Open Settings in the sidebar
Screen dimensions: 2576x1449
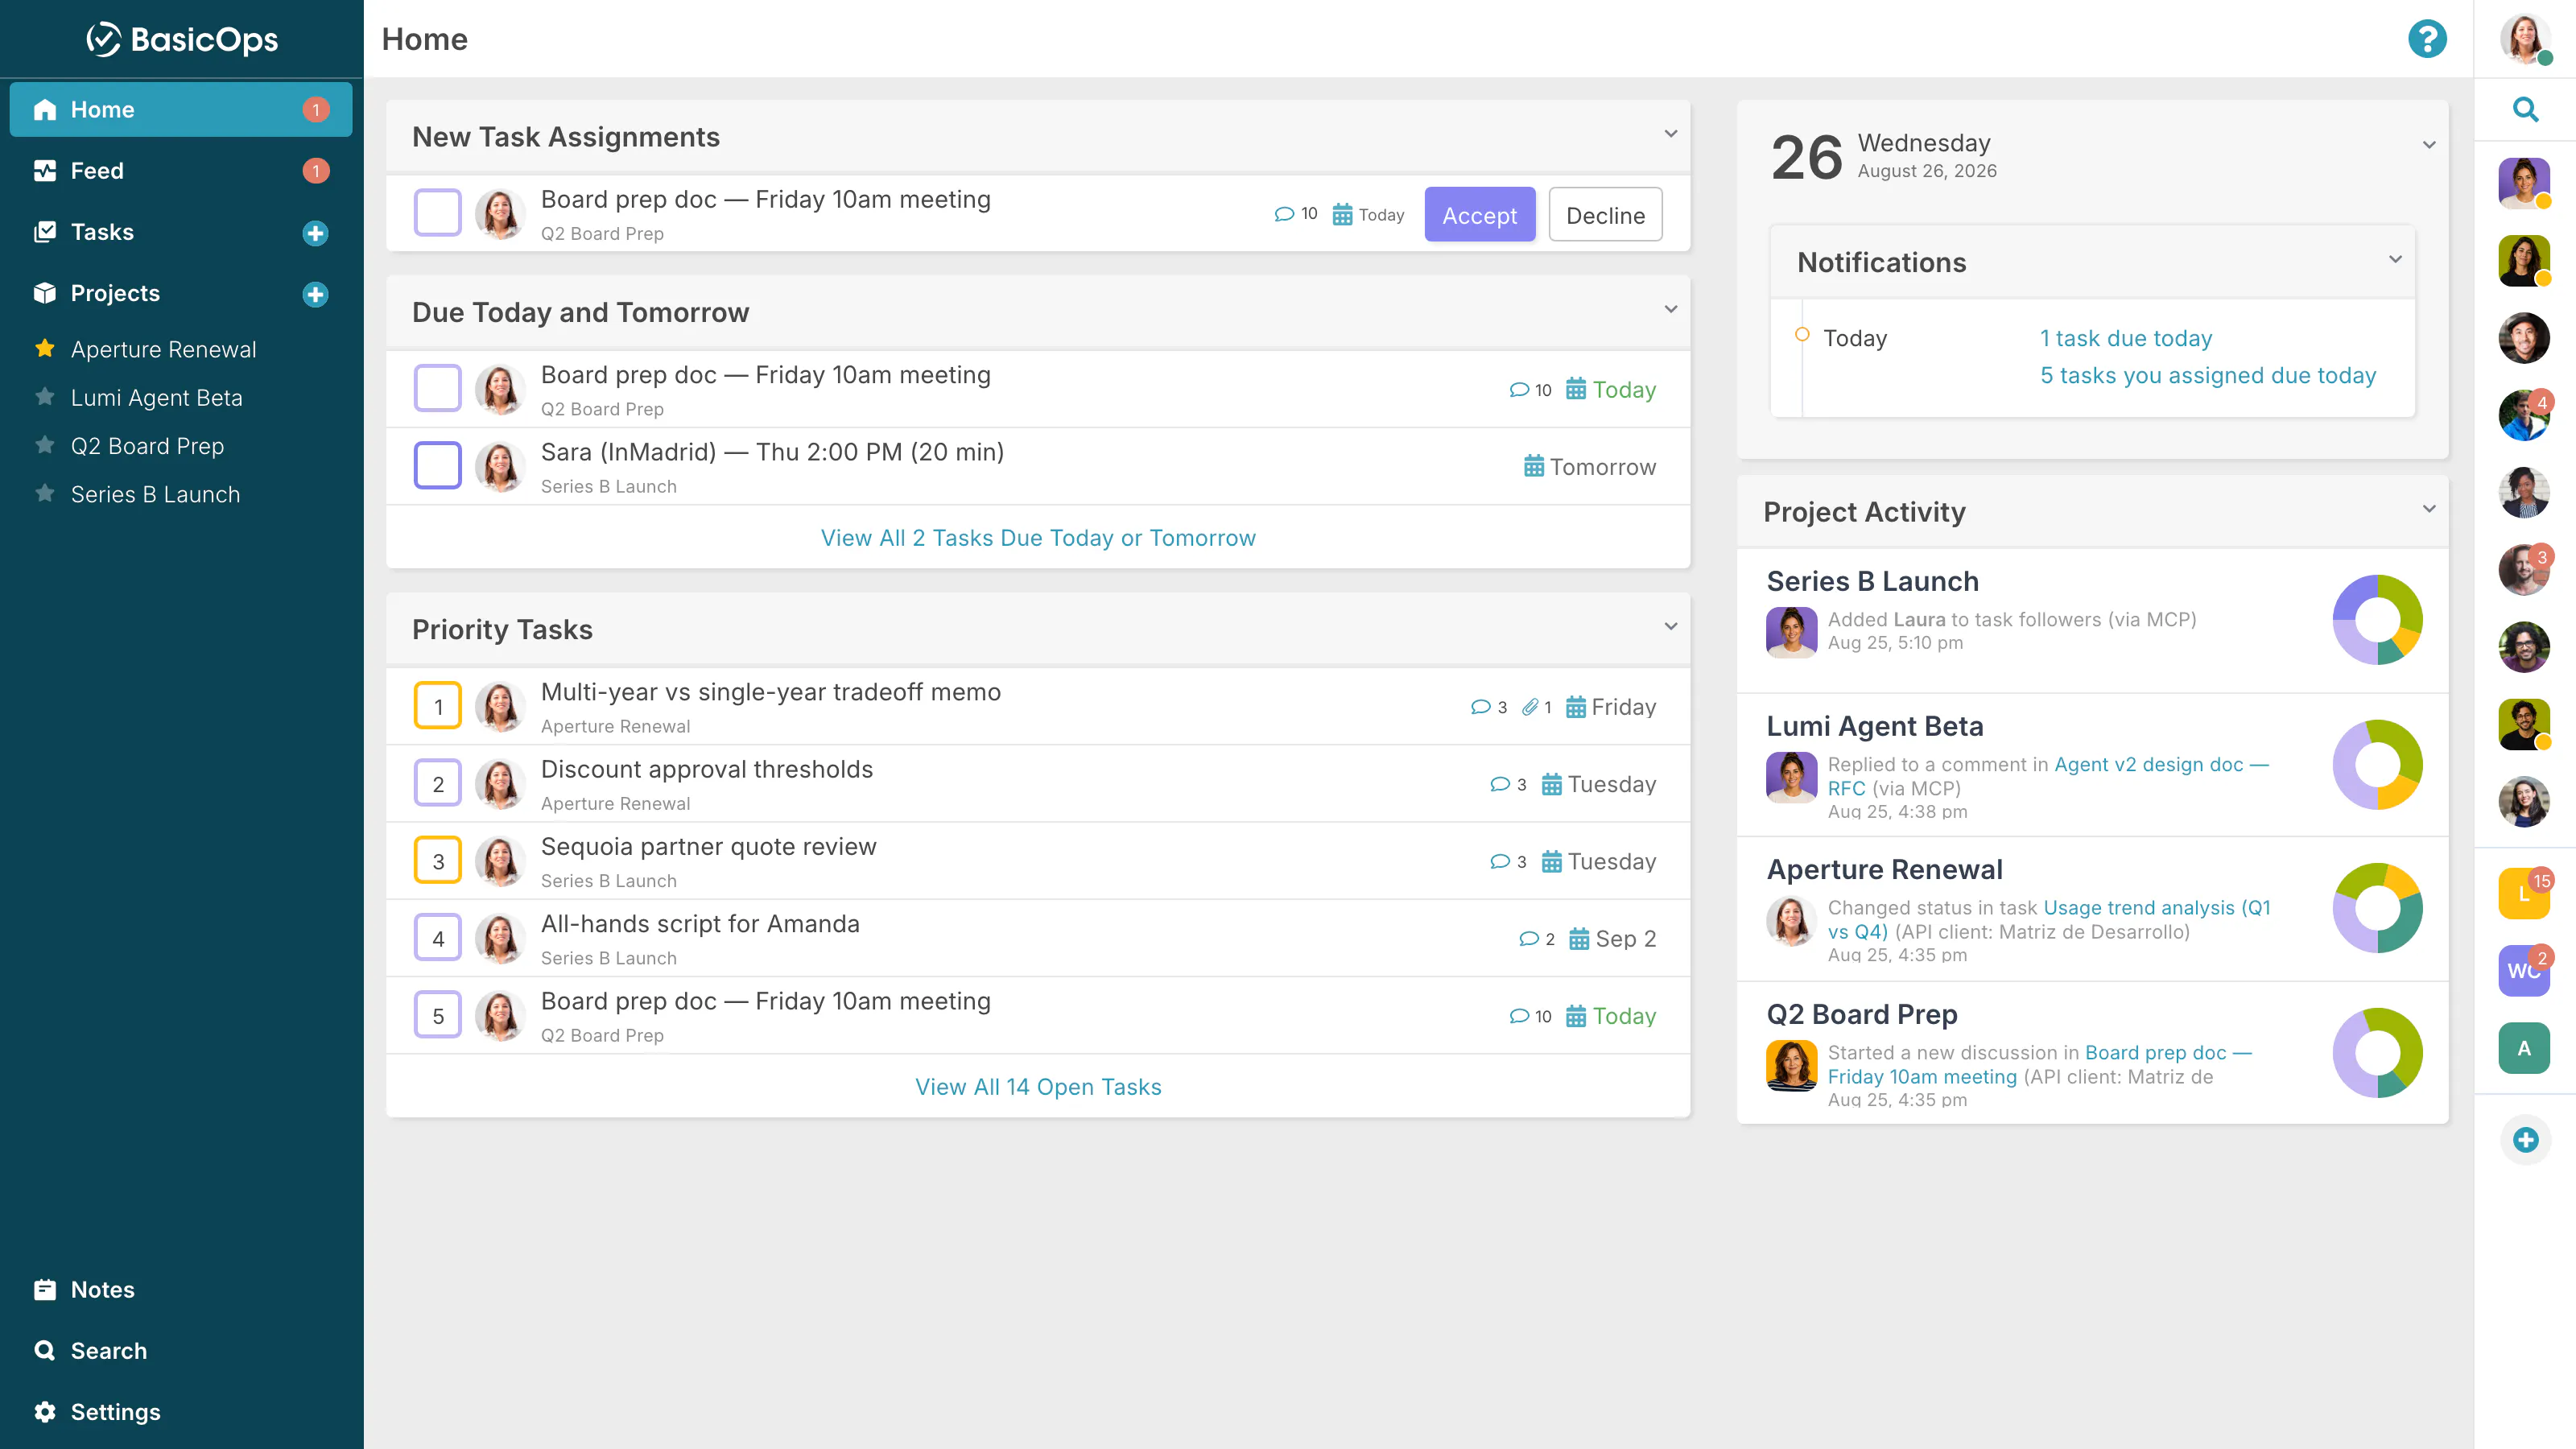pyautogui.click(x=181, y=1411)
